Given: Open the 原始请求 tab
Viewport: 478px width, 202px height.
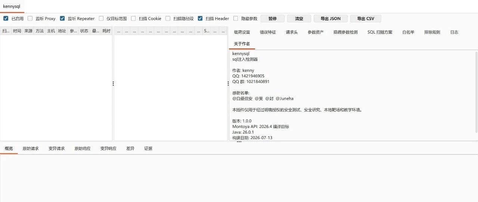Looking at the screenshot, I should pyautogui.click(x=31, y=148).
